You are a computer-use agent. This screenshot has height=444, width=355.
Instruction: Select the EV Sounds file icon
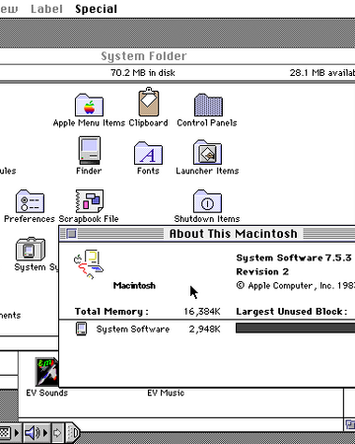coord(46,372)
